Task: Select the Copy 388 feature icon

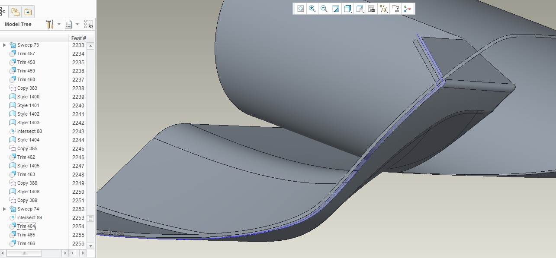Action: click(x=13, y=183)
